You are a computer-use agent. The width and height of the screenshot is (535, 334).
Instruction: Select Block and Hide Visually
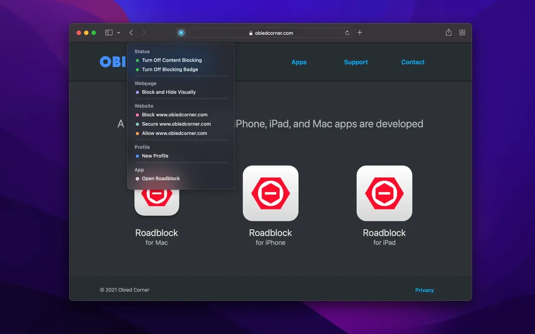point(168,92)
